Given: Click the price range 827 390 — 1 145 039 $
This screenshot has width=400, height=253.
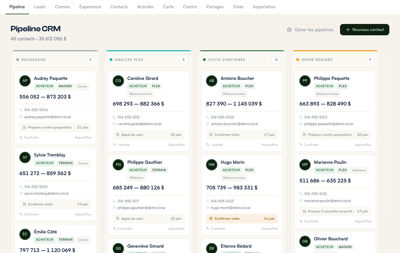Looking at the screenshot, I should point(234,104).
